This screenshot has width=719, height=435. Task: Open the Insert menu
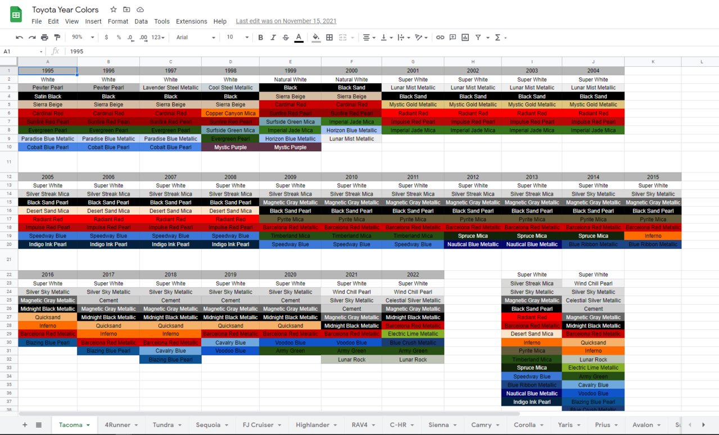tap(93, 21)
